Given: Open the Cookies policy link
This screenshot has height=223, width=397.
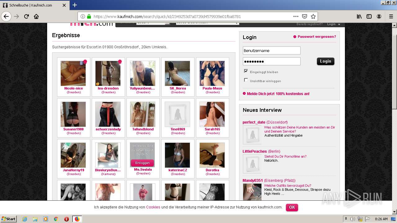Looking at the screenshot, I should tap(153, 207).
